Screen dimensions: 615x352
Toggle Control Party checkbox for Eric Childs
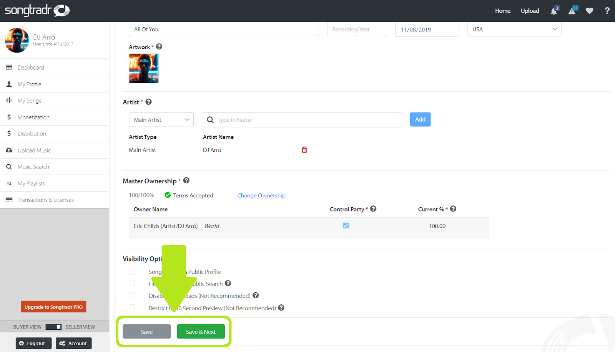pos(346,226)
